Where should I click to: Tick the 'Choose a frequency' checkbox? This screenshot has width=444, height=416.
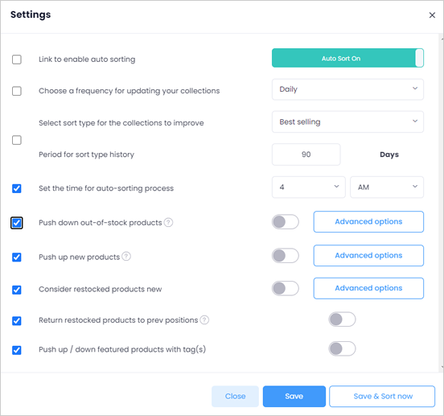17,91
